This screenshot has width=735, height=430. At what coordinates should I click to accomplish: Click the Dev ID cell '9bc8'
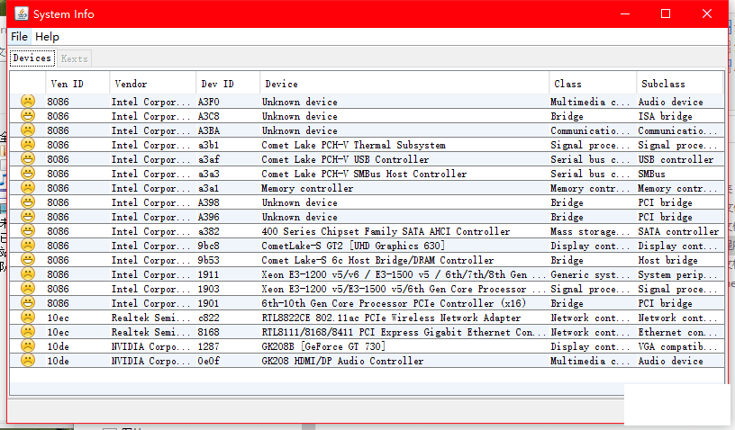(208, 246)
